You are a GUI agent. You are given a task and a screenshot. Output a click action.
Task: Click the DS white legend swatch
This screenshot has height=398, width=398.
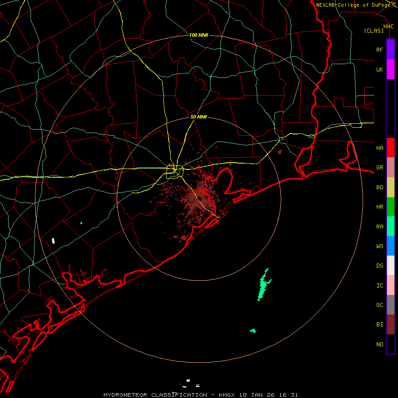[390, 265]
